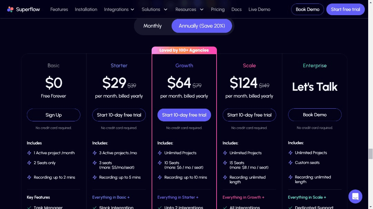Select the bolt icon beside Recording: up to 5 mins
Viewport: 373px width, 209px height.
click(94, 177)
